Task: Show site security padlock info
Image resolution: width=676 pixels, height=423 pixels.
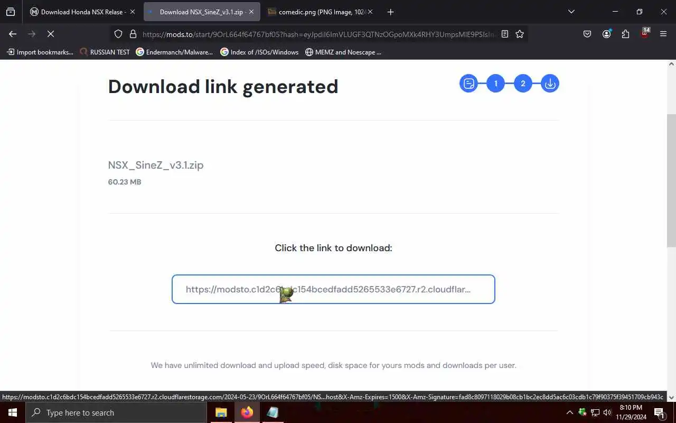Action: point(133,34)
